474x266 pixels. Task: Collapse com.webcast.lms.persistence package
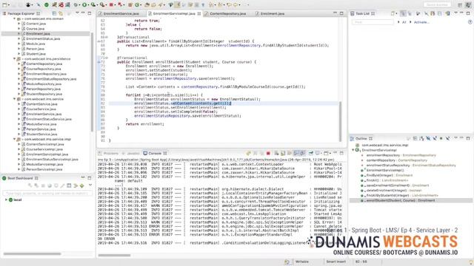(x=14, y=59)
